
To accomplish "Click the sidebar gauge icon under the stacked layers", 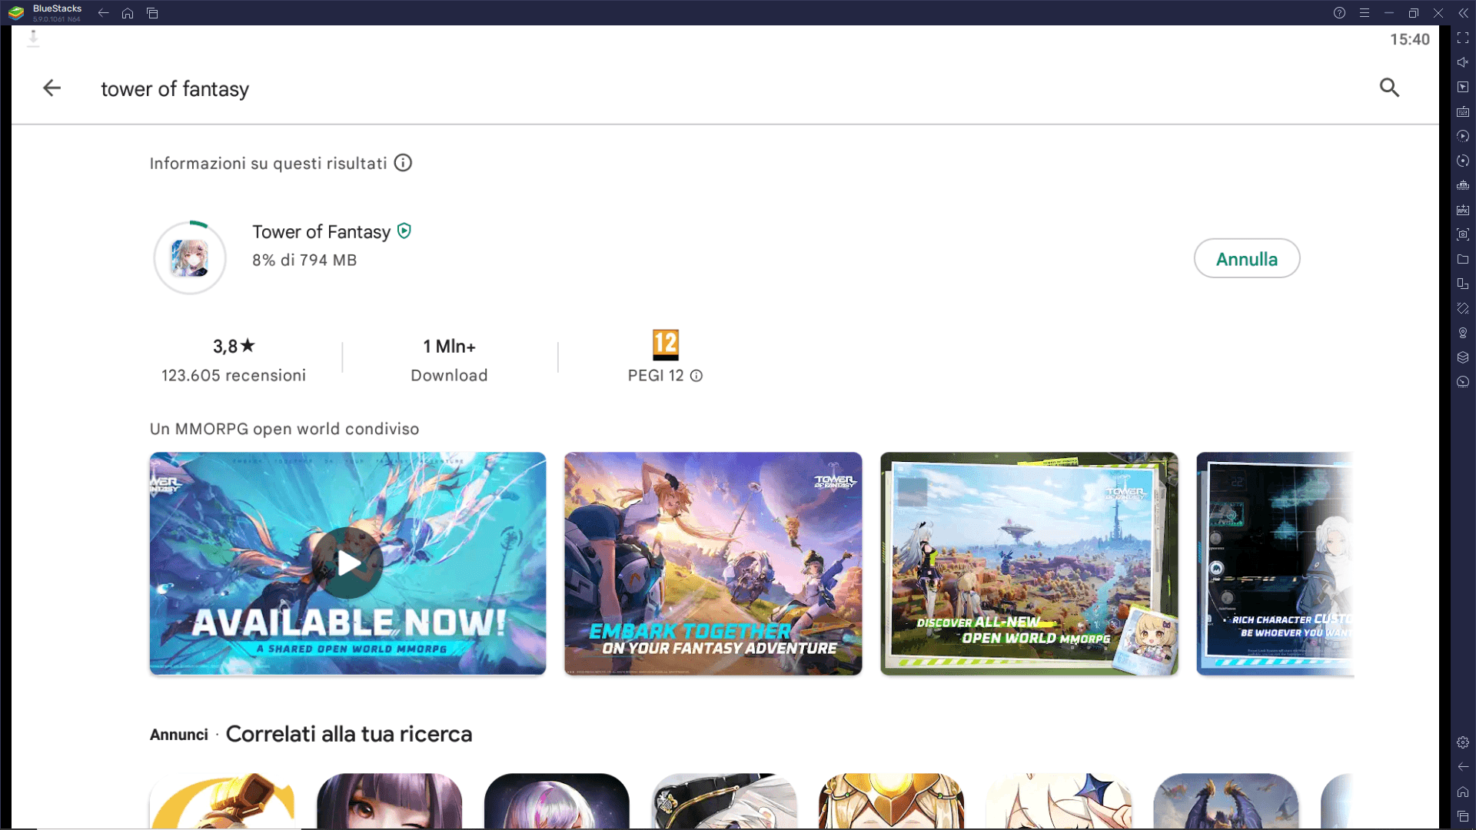I will click(x=1463, y=382).
